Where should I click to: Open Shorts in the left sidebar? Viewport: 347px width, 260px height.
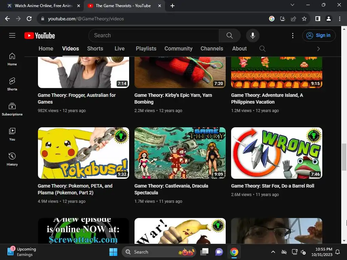[x=12, y=84]
